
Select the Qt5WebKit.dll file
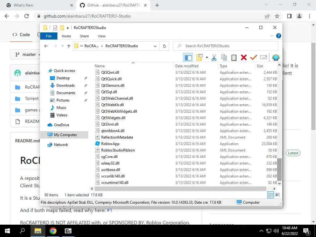[112, 105]
